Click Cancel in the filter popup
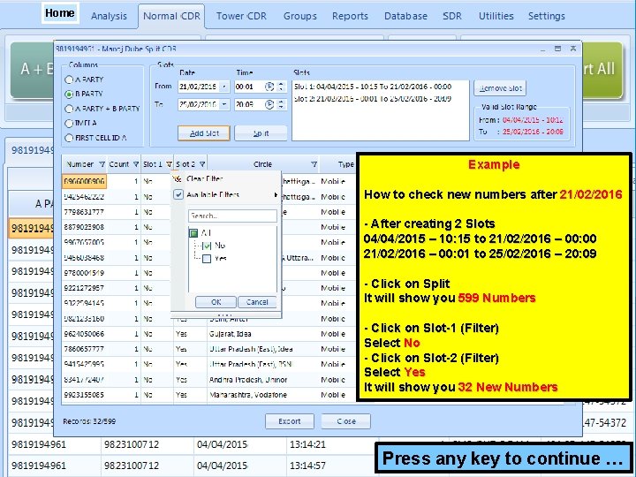 click(257, 302)
